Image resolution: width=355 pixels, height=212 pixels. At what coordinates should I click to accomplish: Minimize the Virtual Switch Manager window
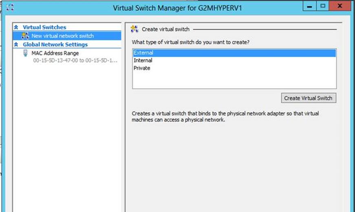(x=309, y=7)
